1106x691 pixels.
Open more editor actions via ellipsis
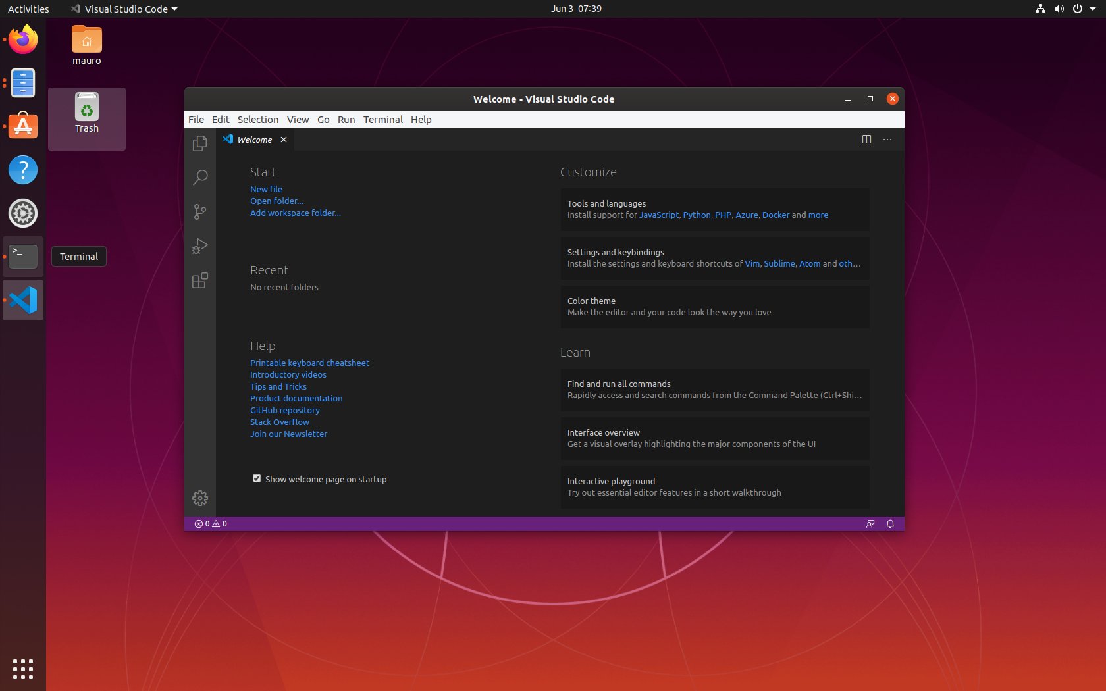pos(887,140)
